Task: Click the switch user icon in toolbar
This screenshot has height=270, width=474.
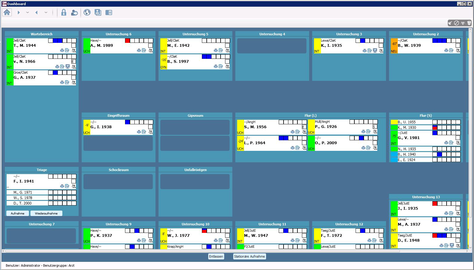Action: click(x=74, y=12)
